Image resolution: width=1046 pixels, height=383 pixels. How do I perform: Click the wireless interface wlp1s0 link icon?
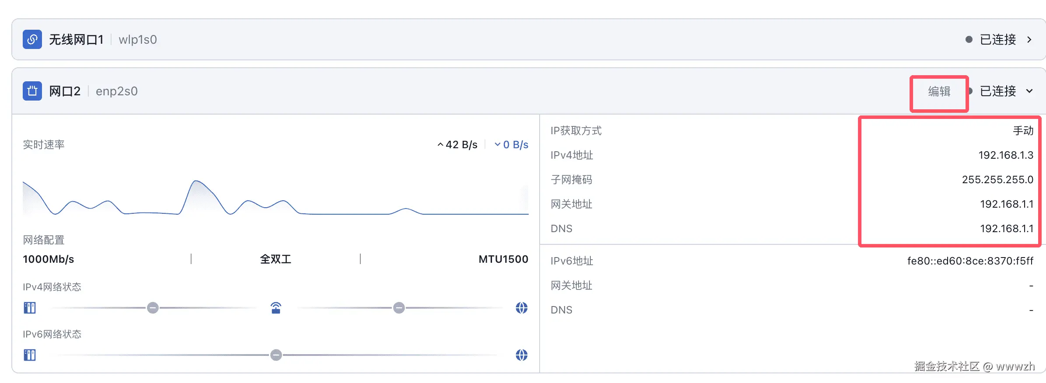[32, 39]
